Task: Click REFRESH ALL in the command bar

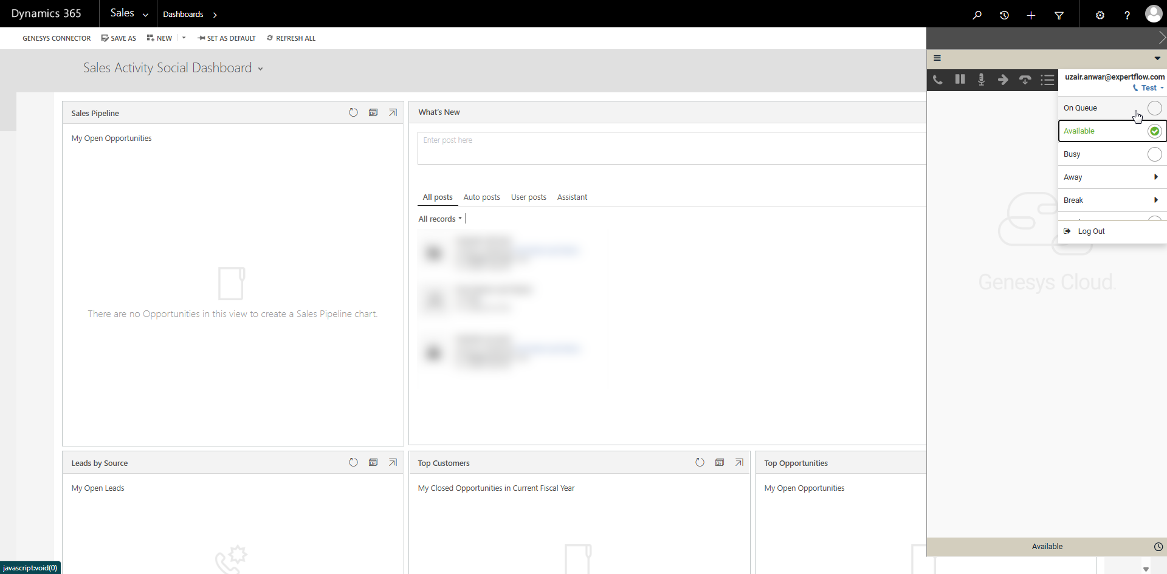Action: coord(291,38)
